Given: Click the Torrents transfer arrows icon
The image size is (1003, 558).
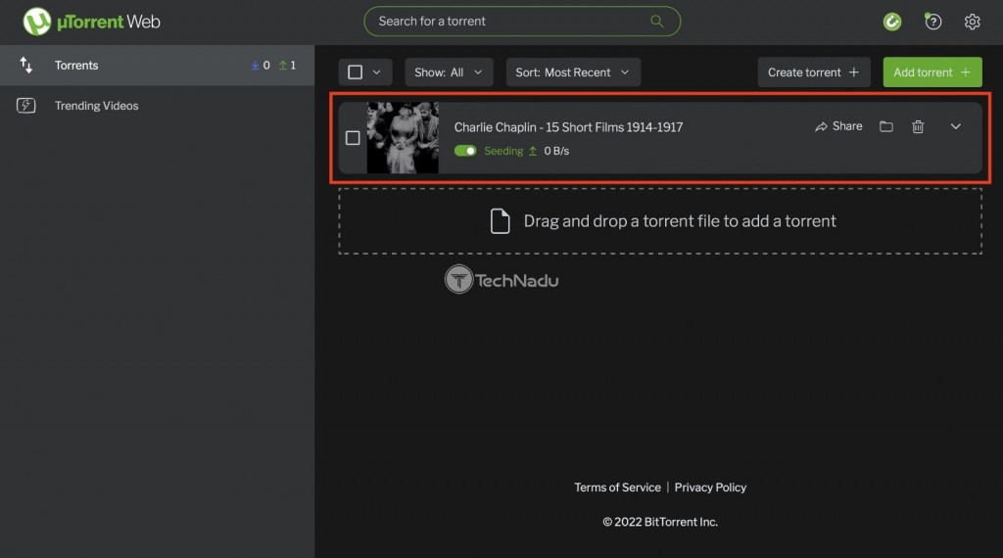Looking at the screenshot, I should pyautogui.click(x=25, y=66).
